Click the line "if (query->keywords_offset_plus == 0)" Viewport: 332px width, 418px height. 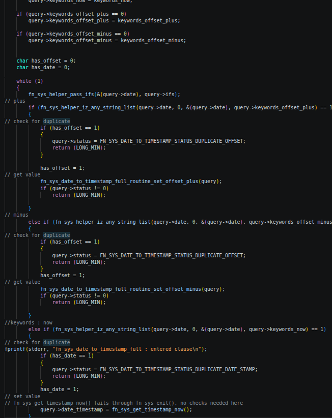point(71,14)
